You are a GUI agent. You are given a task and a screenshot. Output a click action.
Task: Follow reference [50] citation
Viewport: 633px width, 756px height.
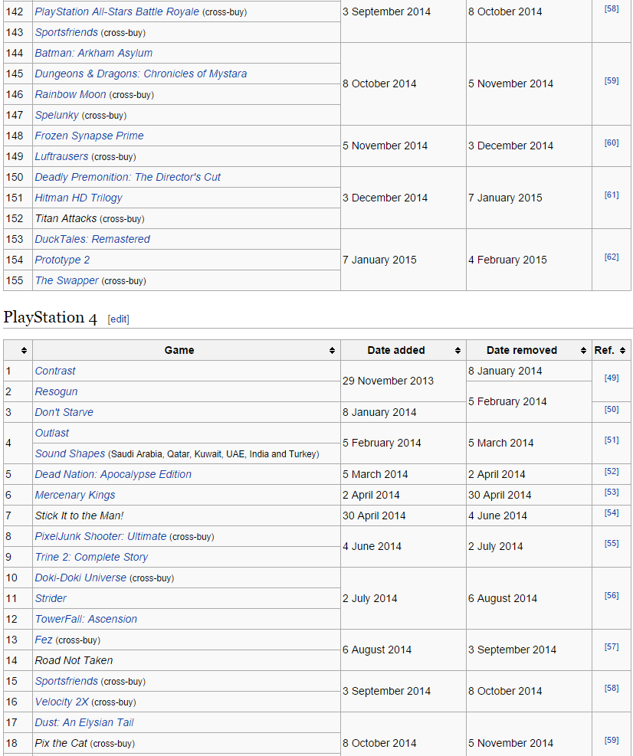click(x=612, y=409)
